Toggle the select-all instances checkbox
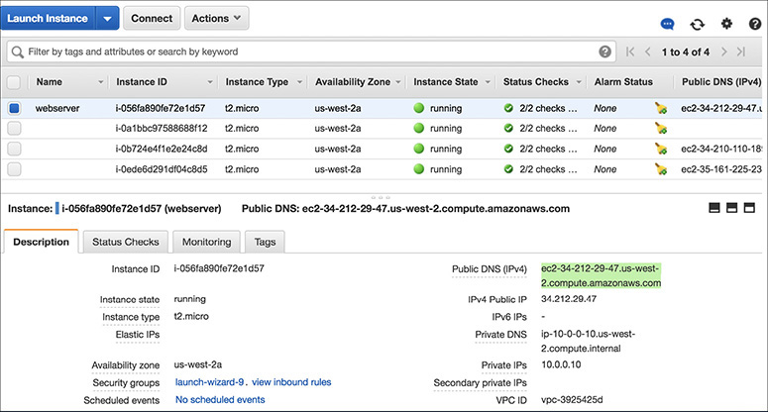The image size is (768, 412). pyautogui.click(x=14, y=82)
